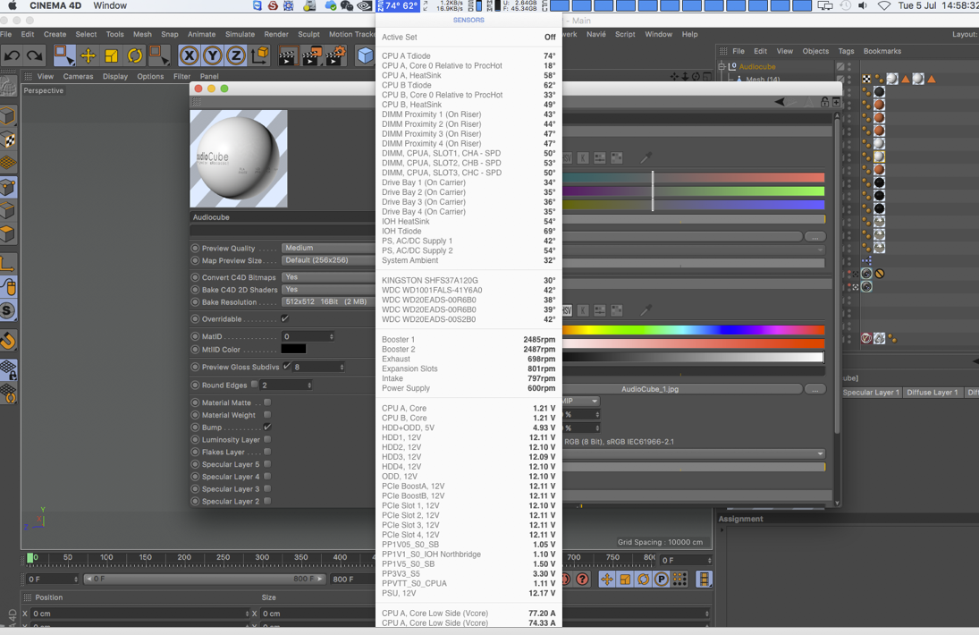Click the lock icon in material editor header
The image size is (979, 635).
(x=824, y=102)
